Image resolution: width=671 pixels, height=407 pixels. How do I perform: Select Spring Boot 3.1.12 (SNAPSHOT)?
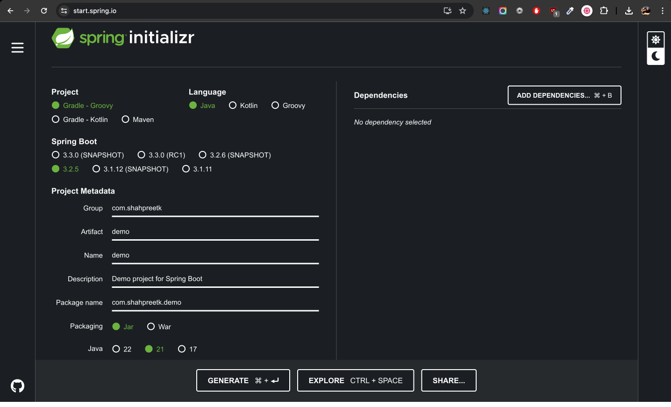(130, 169)
